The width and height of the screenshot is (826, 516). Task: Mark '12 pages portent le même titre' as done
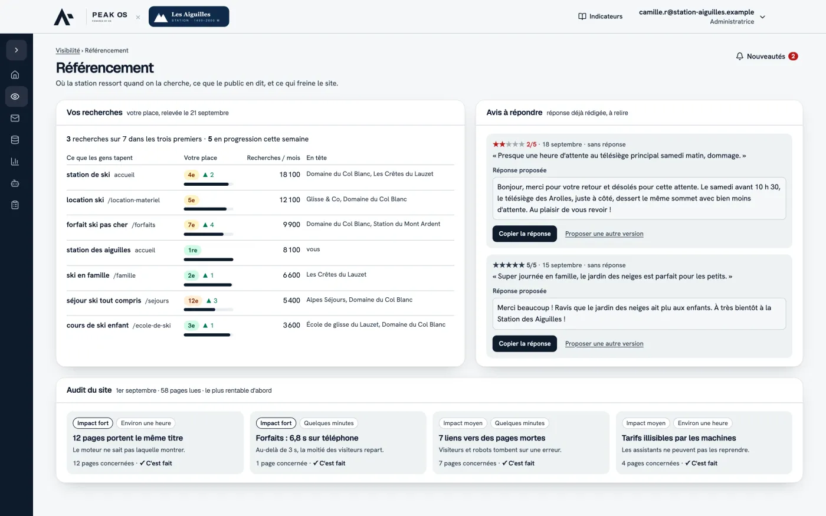coord(156,464)
